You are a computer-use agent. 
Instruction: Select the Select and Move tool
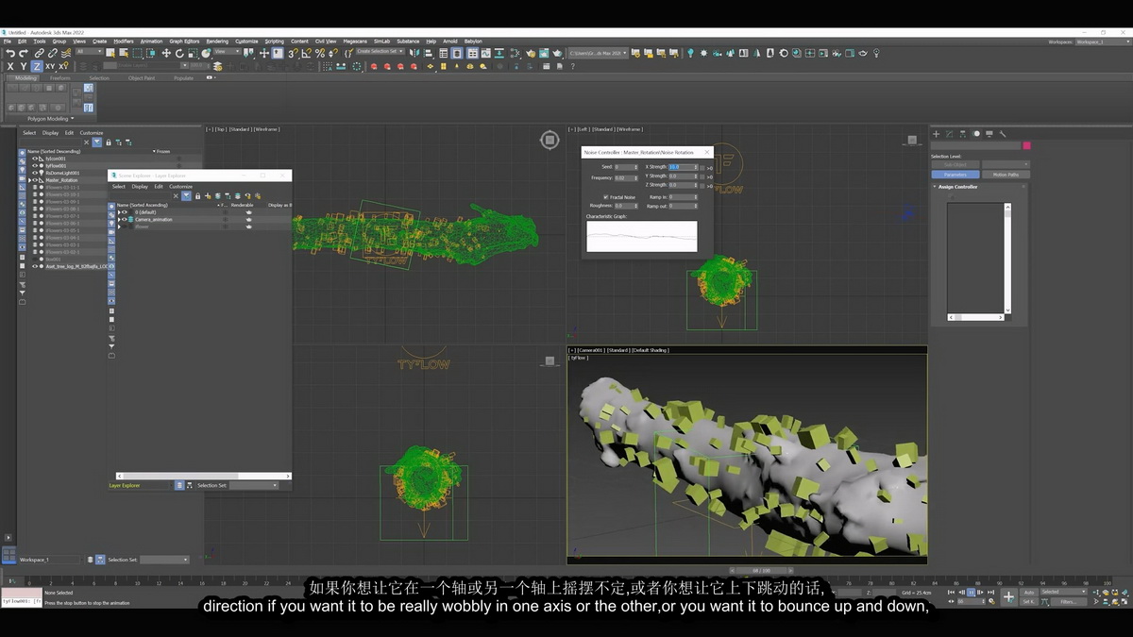tap(166, 53)
